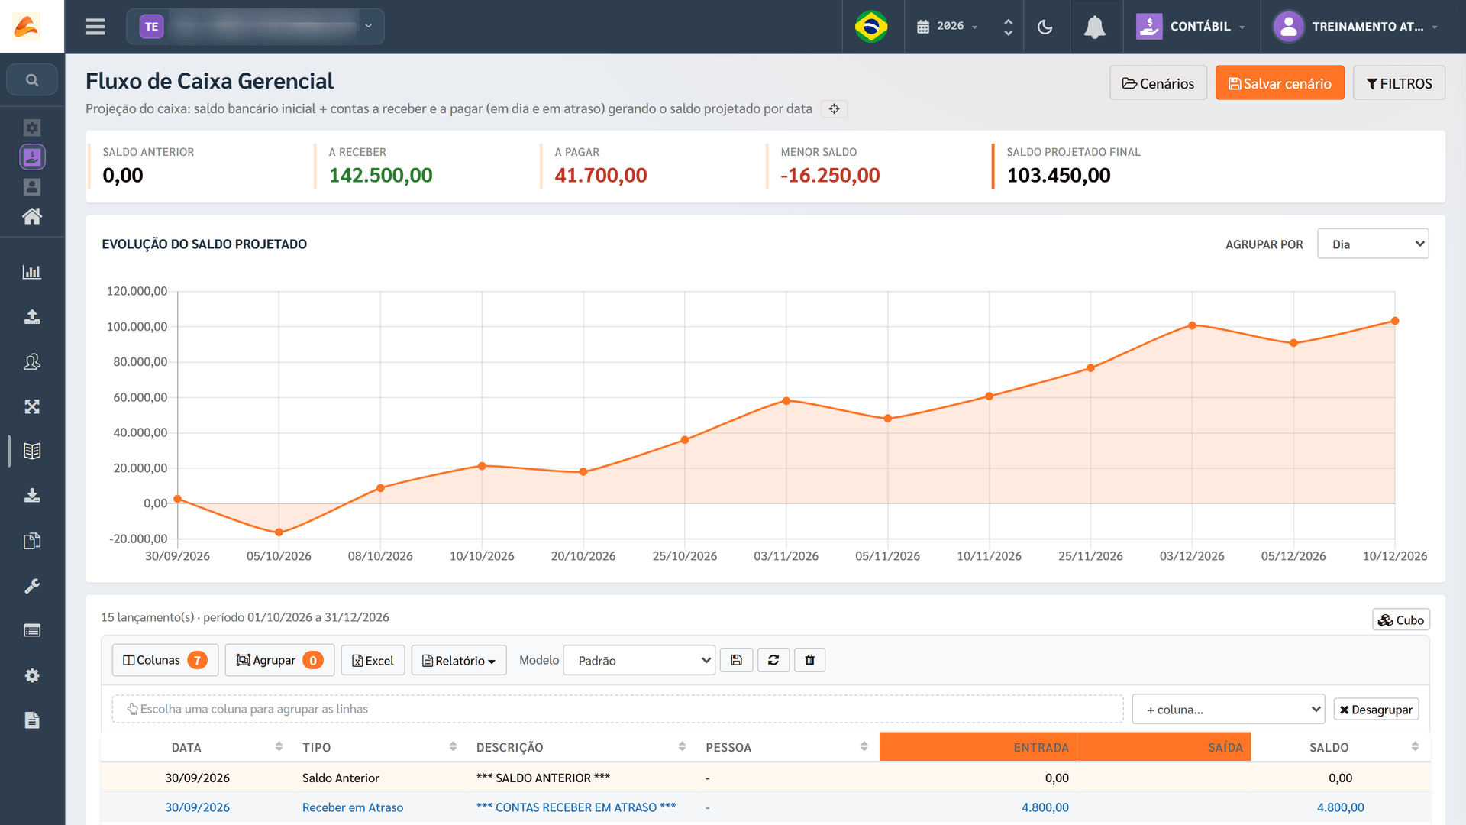Click chart point at 03/11/2026
Screen dimensions: 1466x825
(786, 401)
